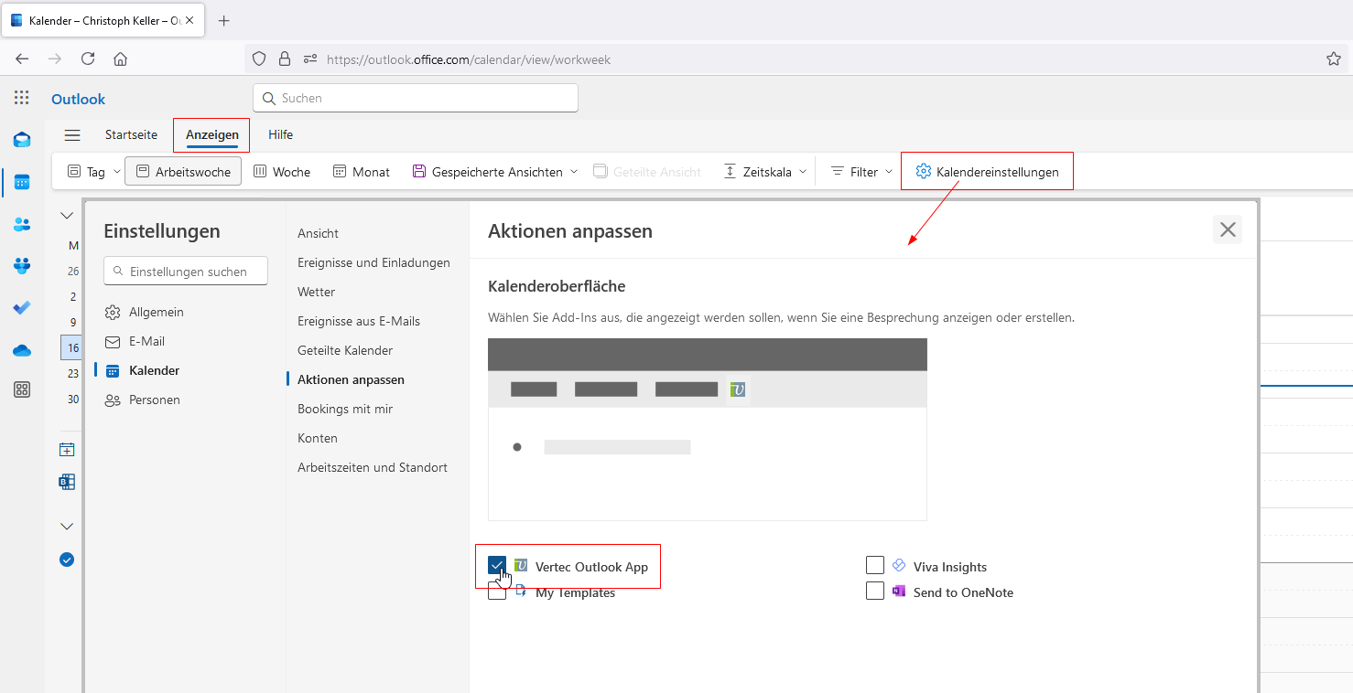The image size is (1353, 693).
Task: Uncheck the Vertec Outlook App checkbox
Action: tap(497, 566)
